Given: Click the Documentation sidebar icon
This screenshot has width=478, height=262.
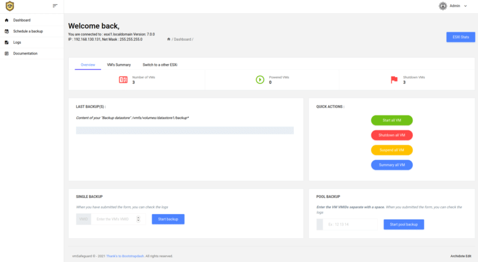Looking at the screenshot, I should [x=7, y=54].
